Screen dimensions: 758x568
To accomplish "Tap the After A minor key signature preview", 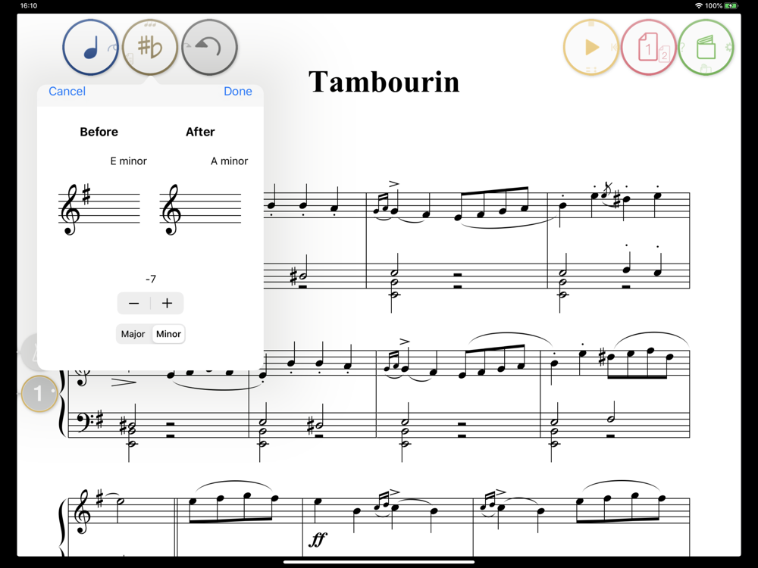I will point(201,210).
